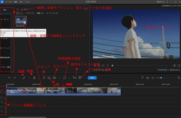181x118 pixels.
Task: Select the Crop tool icon
Action: pyautogui.click(x=44, y=78)
